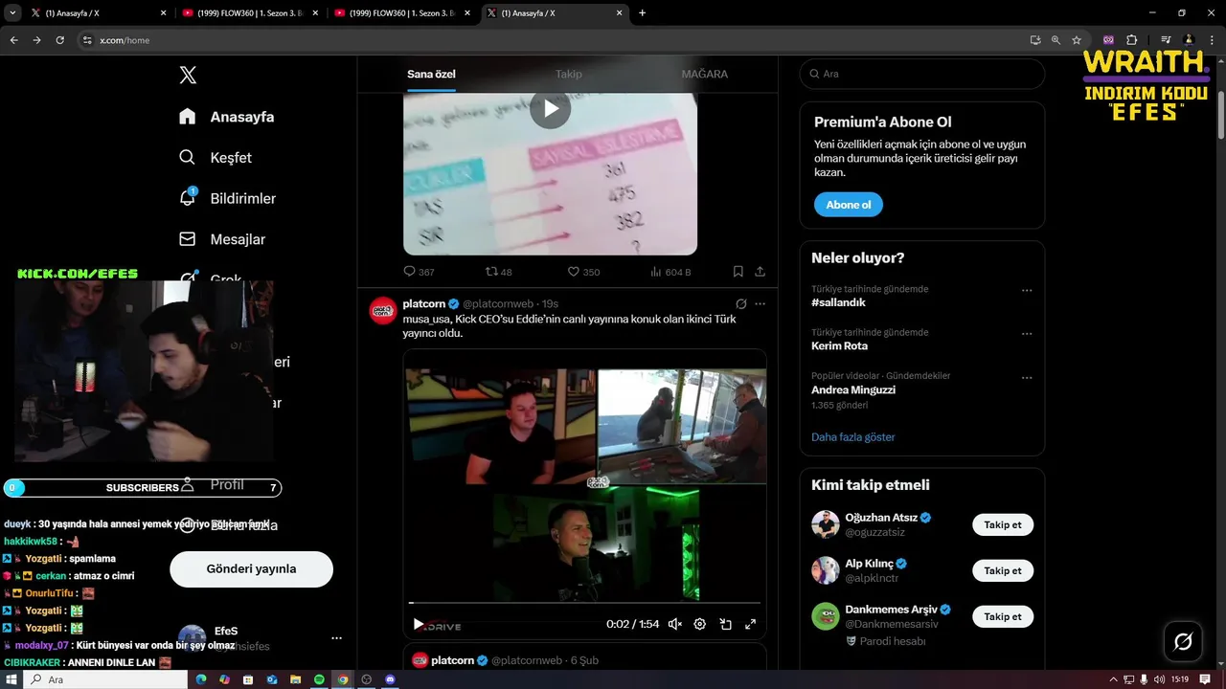Go back in browser history
This screenshot has width=1226, height=689.
click(x=13, y=40)
